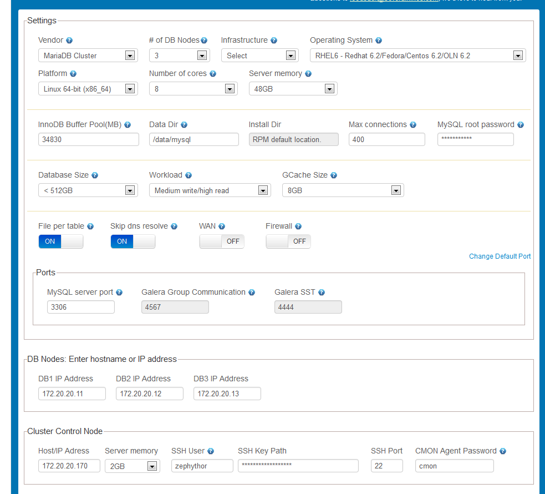The width and height of the screenshot is (545, 494).
Task: Expand the # of DB Nodes dropdown
Action: (179, 56)
